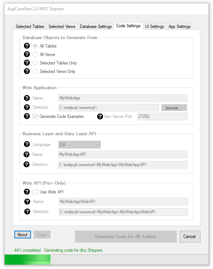Click Generate Code for All Tables button
Viewport: 213px width, 269px height.
point(126,237)
